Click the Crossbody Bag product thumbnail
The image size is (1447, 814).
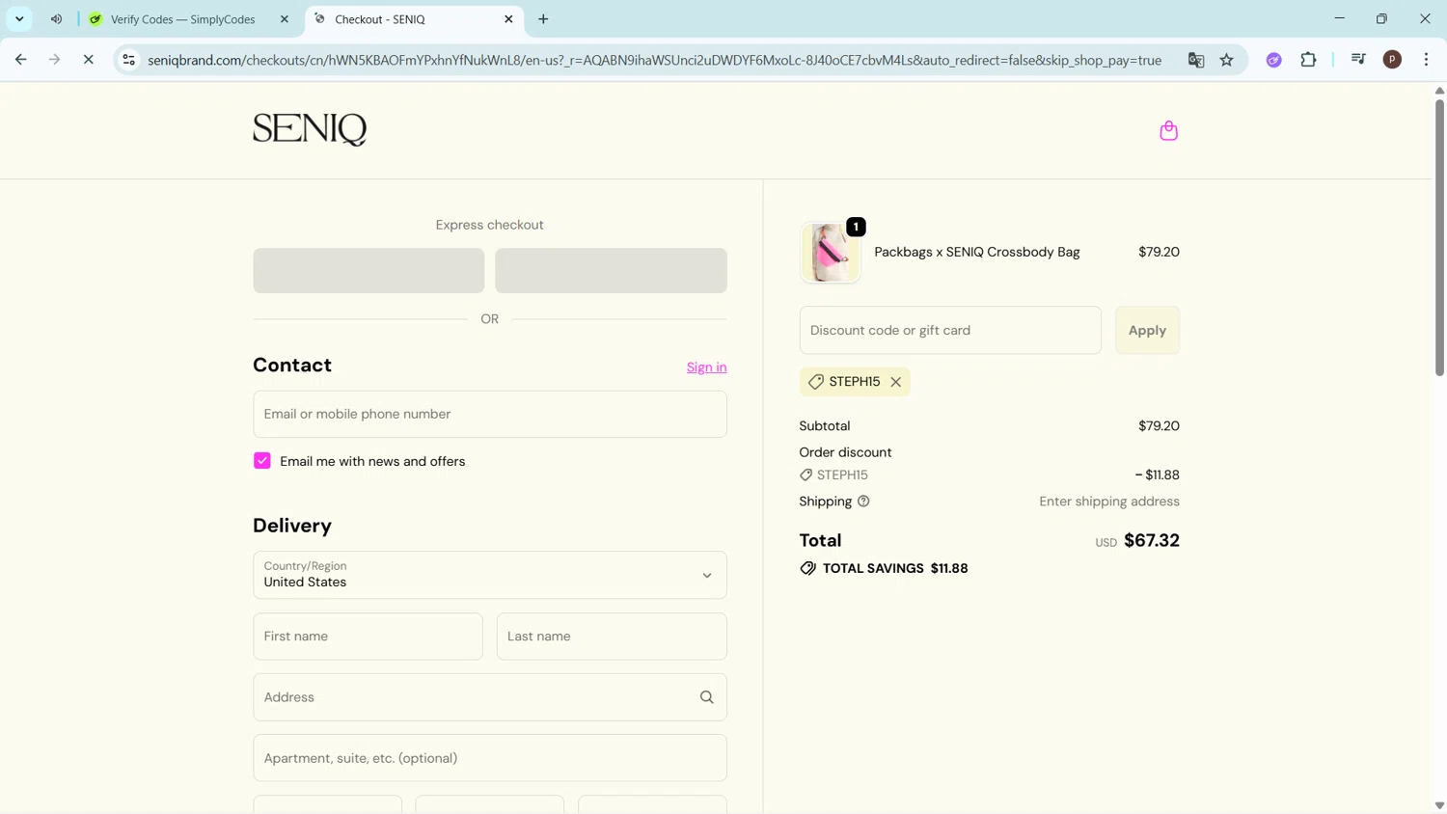click(831, 253)
